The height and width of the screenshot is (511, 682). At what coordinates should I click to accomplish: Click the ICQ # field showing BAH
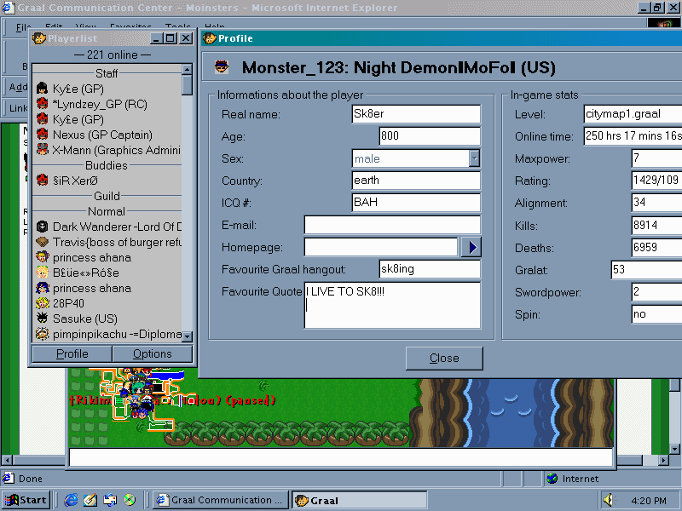coord(416,203)
